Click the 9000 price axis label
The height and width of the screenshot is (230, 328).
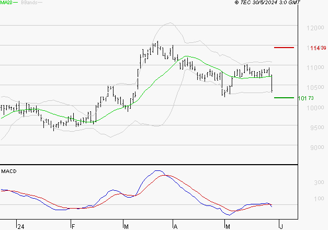coord(317,147)
